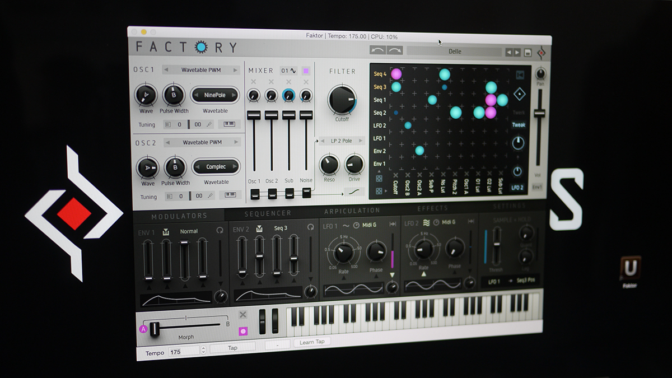The height and width of the screenshot is (378, 672).
Task: Click the pink record button near Morph
Action: click(243, 330)
